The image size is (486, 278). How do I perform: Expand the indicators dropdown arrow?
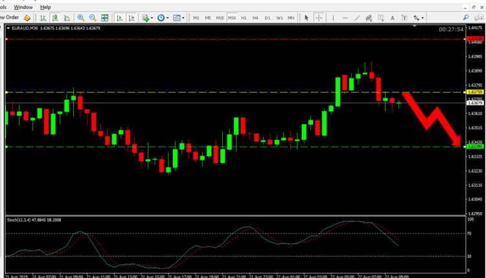[152, 18]
